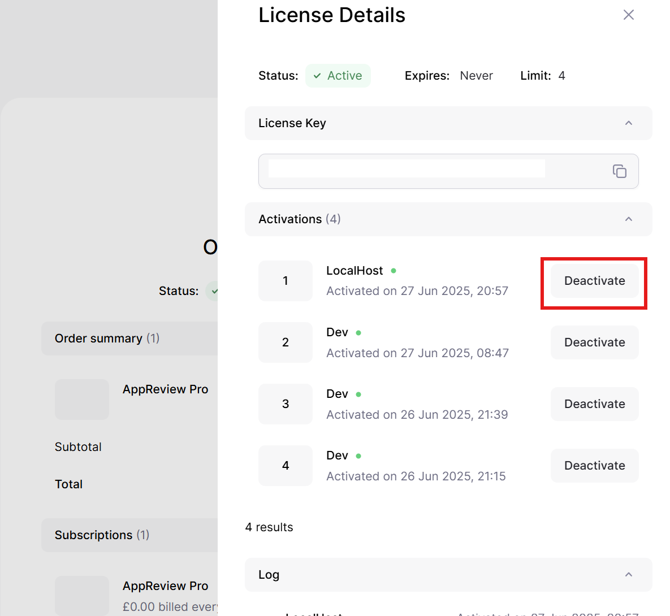Select activation number 2 tile
The image size is (670, 616).
point(286,342)
